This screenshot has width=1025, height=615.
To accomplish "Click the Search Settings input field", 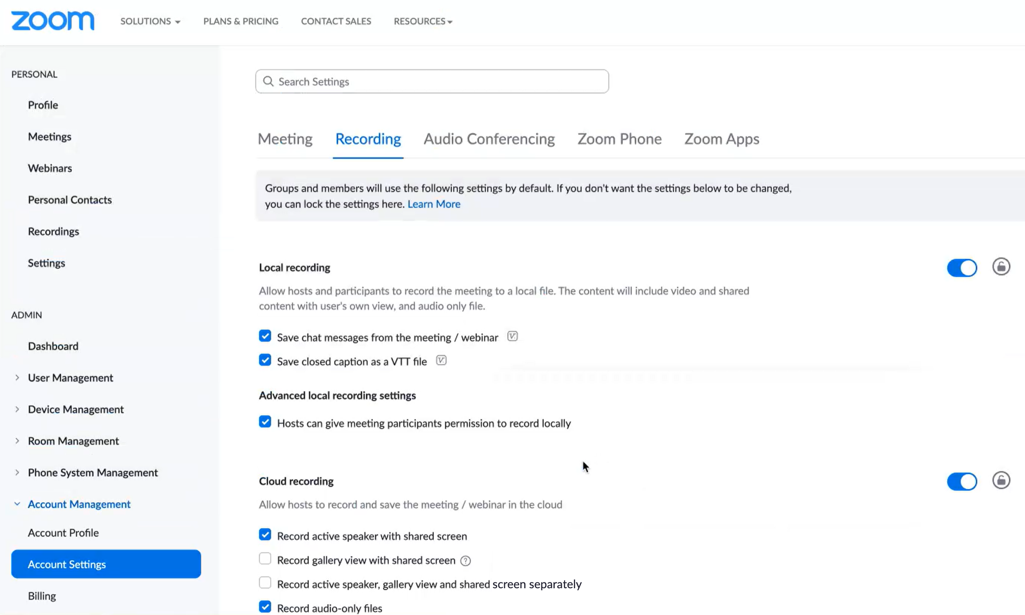I will (432, 81).
